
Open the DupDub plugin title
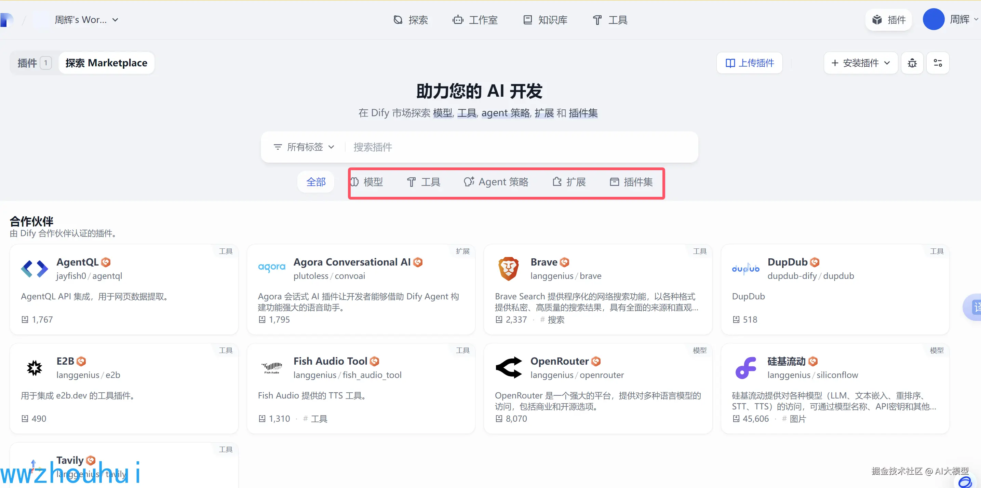pyautogui.click(x=788, y=262)
